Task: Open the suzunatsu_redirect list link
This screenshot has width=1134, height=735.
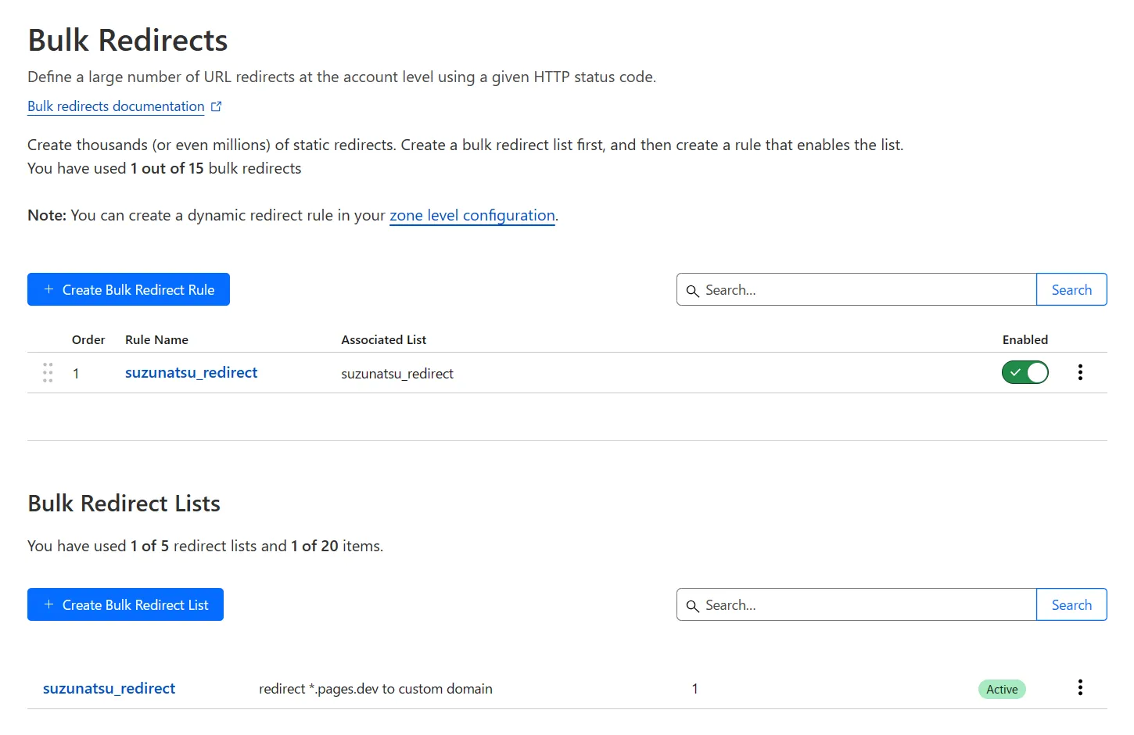Action: click(109, 688)
